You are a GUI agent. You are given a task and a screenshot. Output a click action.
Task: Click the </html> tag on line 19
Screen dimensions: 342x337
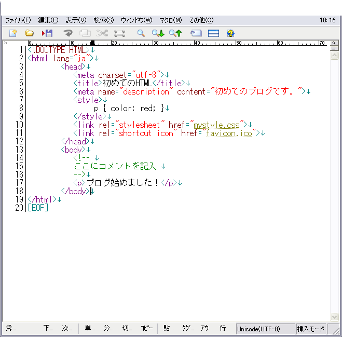tap(42, 199)
